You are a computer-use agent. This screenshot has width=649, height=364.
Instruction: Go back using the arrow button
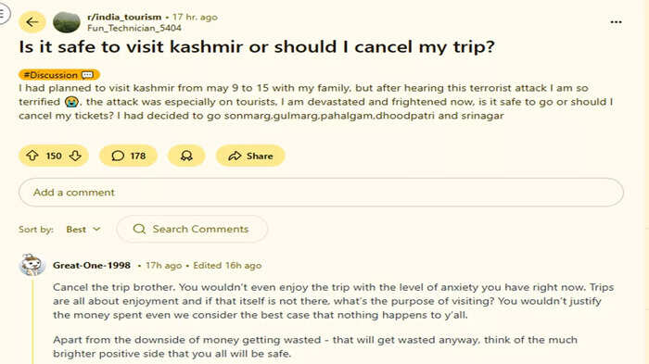pos(32,21)
